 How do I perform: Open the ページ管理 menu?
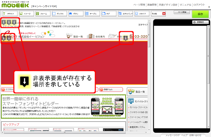tap(139, 5)
